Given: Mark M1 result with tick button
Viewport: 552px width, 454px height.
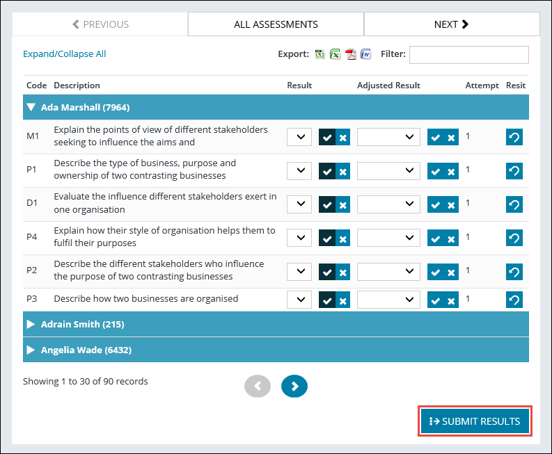Looking at the screenshot, I should click(326, 137).
